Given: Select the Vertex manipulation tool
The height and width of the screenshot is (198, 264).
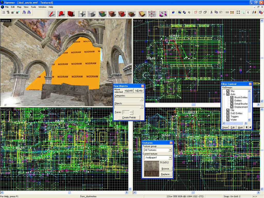Looking at the screenshot, I should (152, 14).
